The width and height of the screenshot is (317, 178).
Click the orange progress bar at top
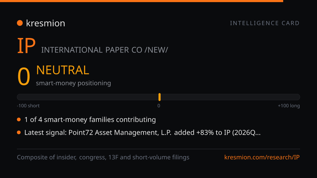pyautogui.click(x=142, y=1)
